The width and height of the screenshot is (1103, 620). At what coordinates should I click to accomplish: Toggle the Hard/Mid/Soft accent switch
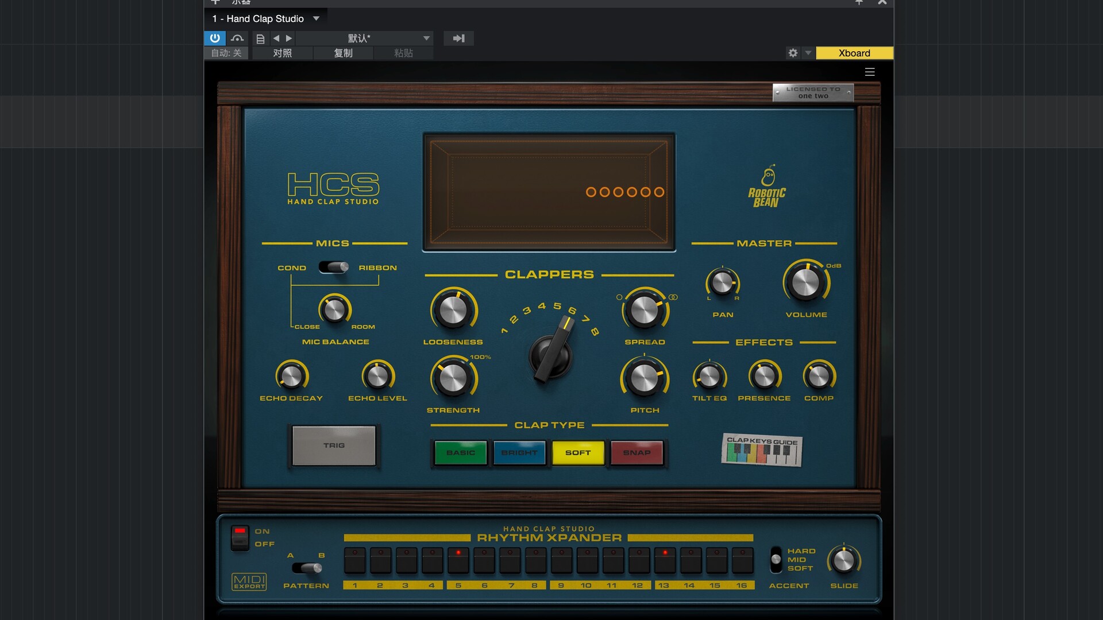coord(776,559)
